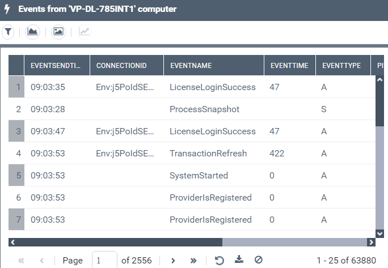Click the grayed-out line chart icon
The width and height of the screenshot is (388, 268).
(x=84, y=32)
